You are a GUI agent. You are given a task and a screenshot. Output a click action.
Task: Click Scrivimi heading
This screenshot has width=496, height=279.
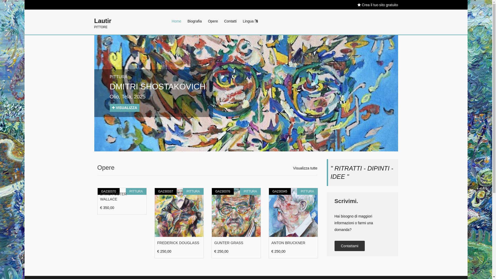[346, 201]
